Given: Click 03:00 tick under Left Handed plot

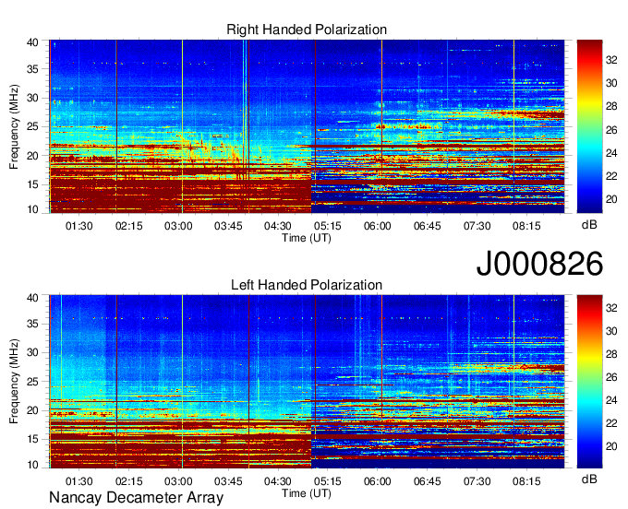Looking at the screenshot, I should pos(178,481).
